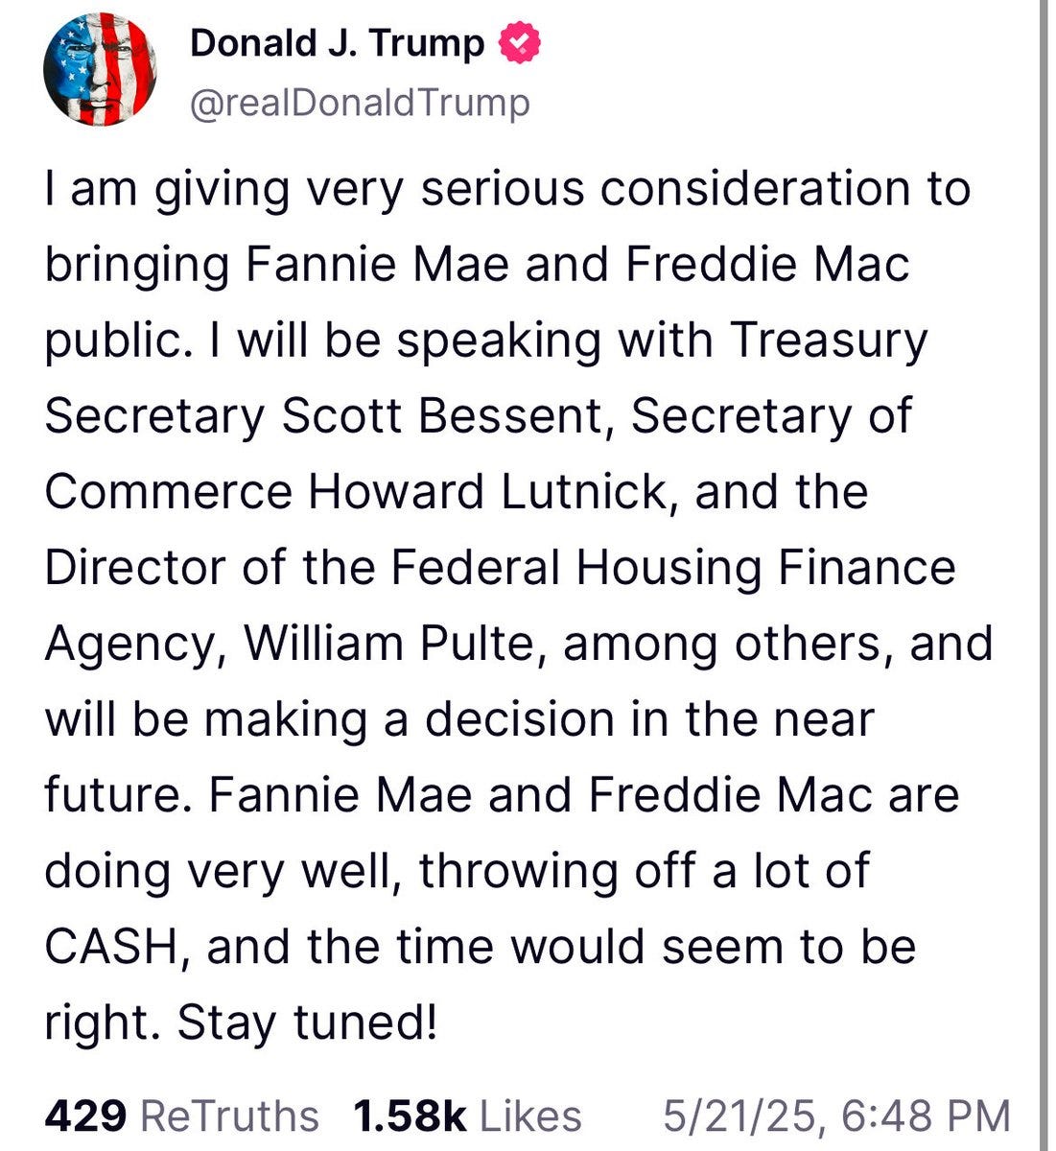The image size is (1056, 1151).
Task: Open Donald J. Trump's profile picture
Action: [101, 68]
